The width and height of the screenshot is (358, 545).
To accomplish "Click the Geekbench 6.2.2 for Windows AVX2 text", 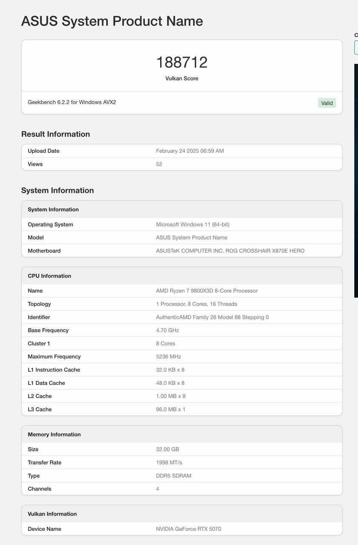I will click(x=72, y=102).
